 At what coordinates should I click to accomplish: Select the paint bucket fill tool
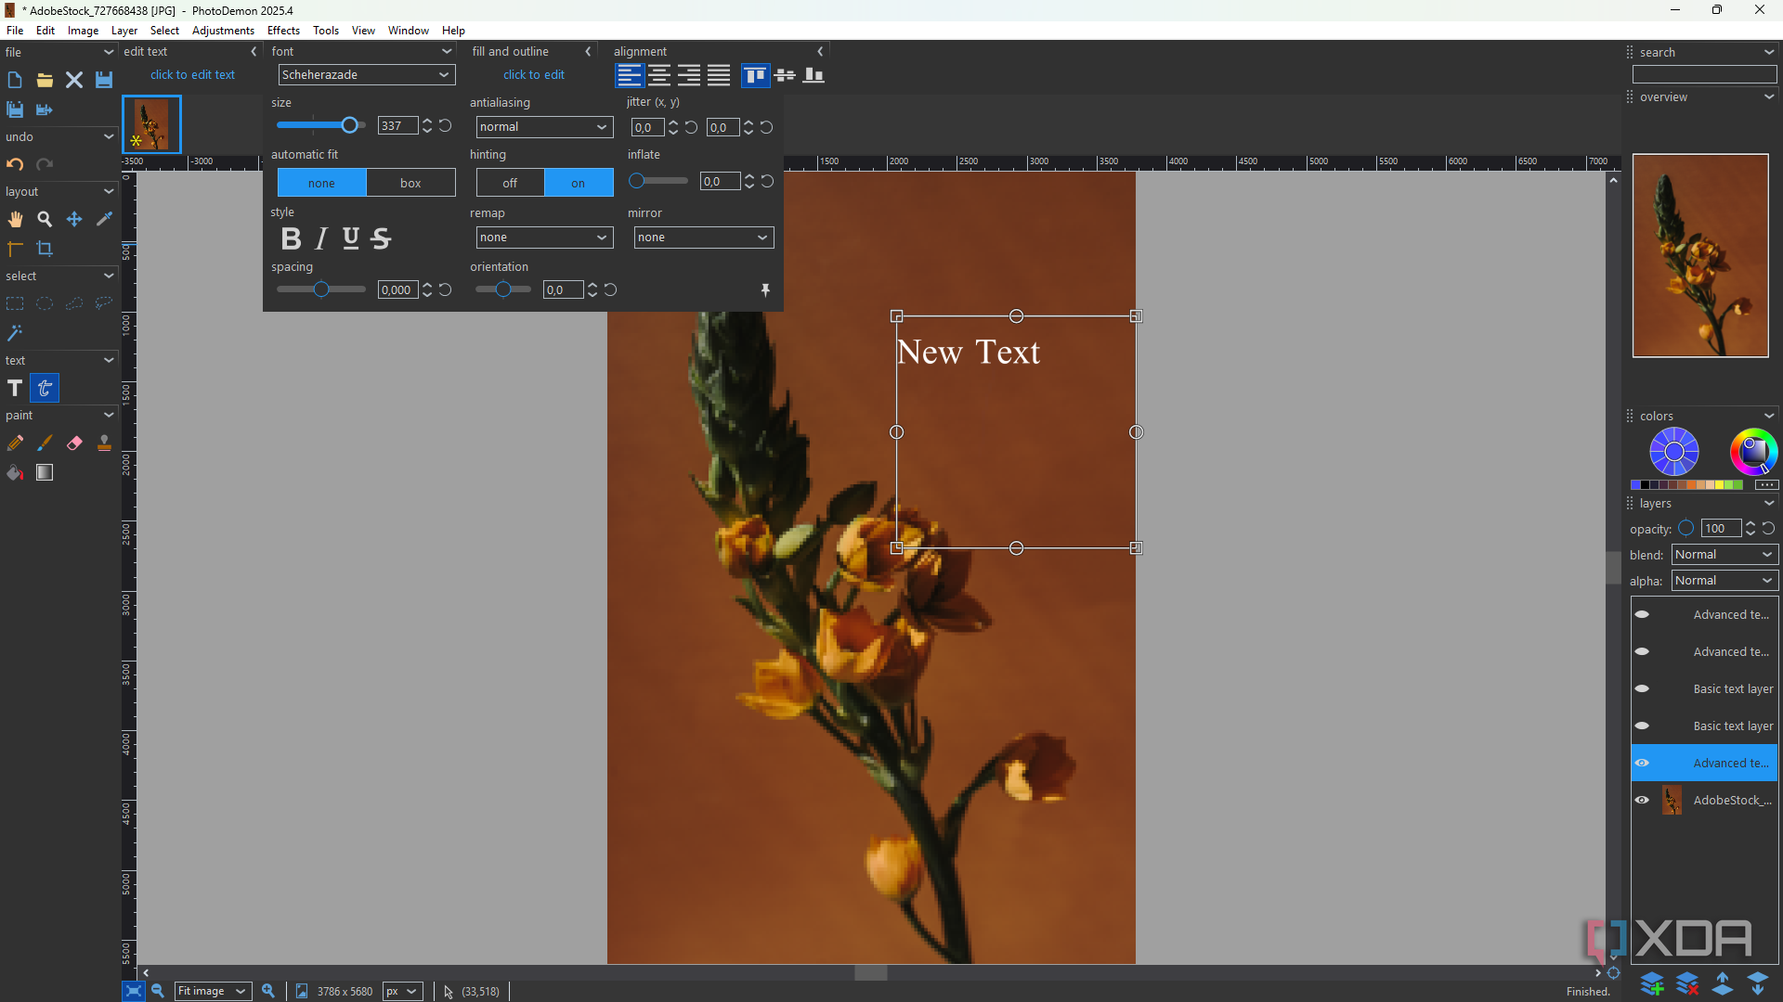15,473
